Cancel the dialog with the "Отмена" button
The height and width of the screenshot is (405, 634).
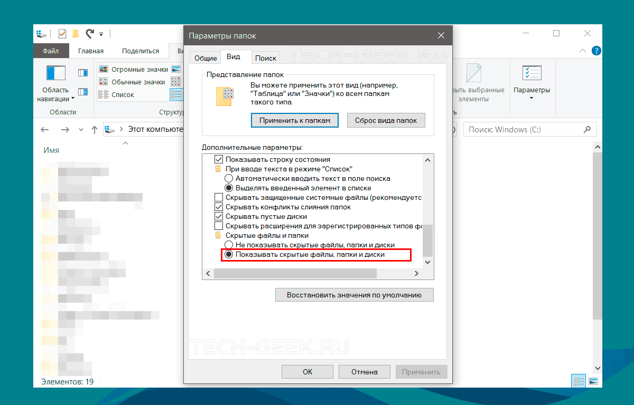pyautogui.click(x=365, y=372)
